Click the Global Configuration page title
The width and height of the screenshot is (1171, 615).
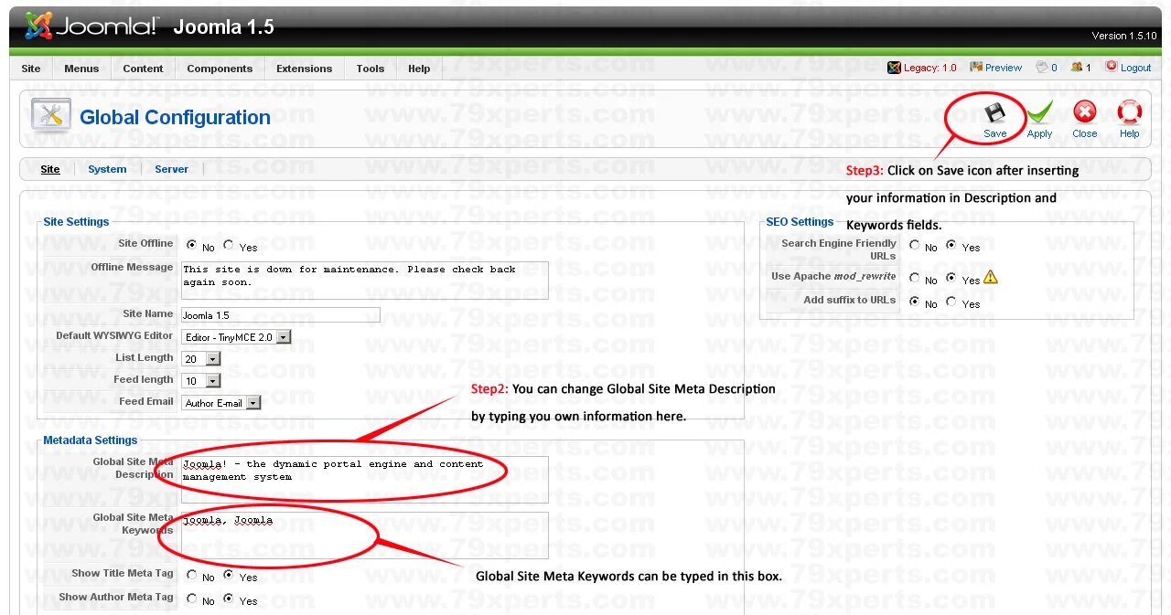click(x=175, y=118)
